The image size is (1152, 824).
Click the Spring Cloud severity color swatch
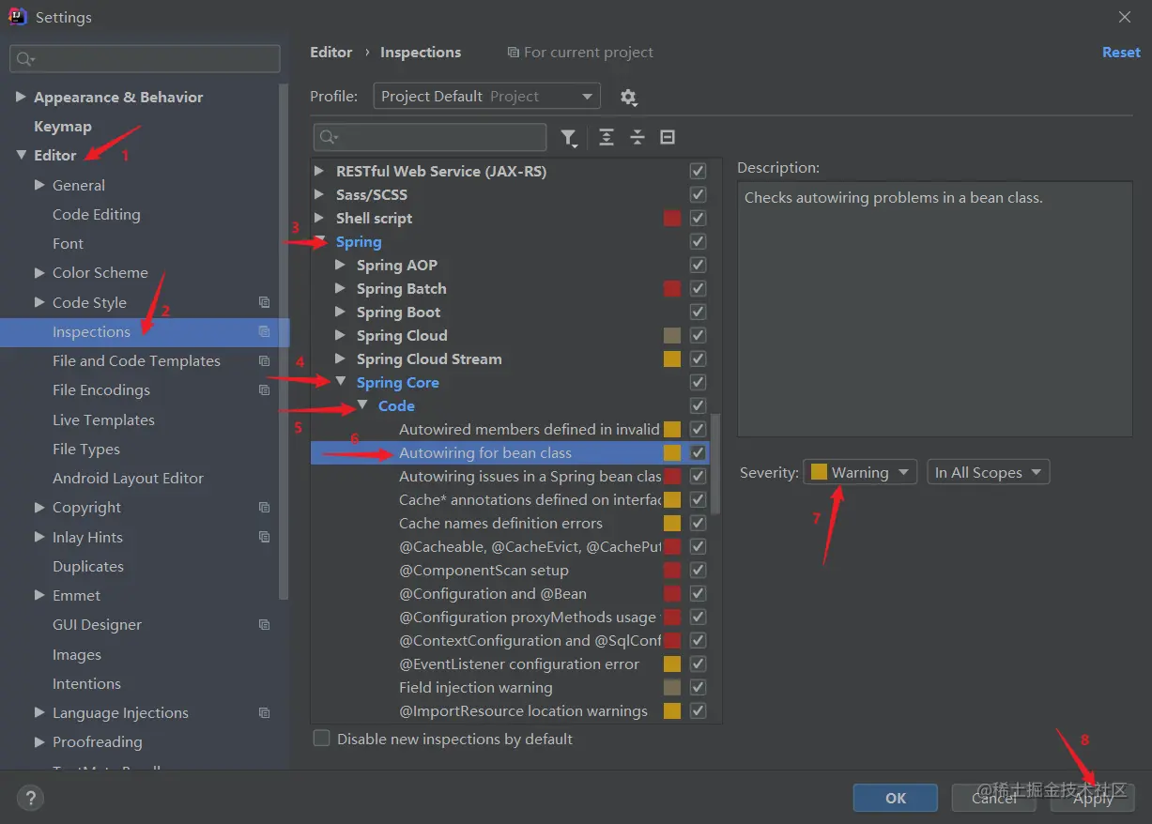pyautogui.click(x=672, y=335)
